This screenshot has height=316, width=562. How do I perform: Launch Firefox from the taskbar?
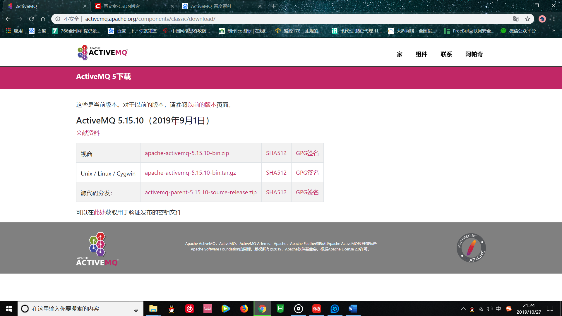click(244, 309)
